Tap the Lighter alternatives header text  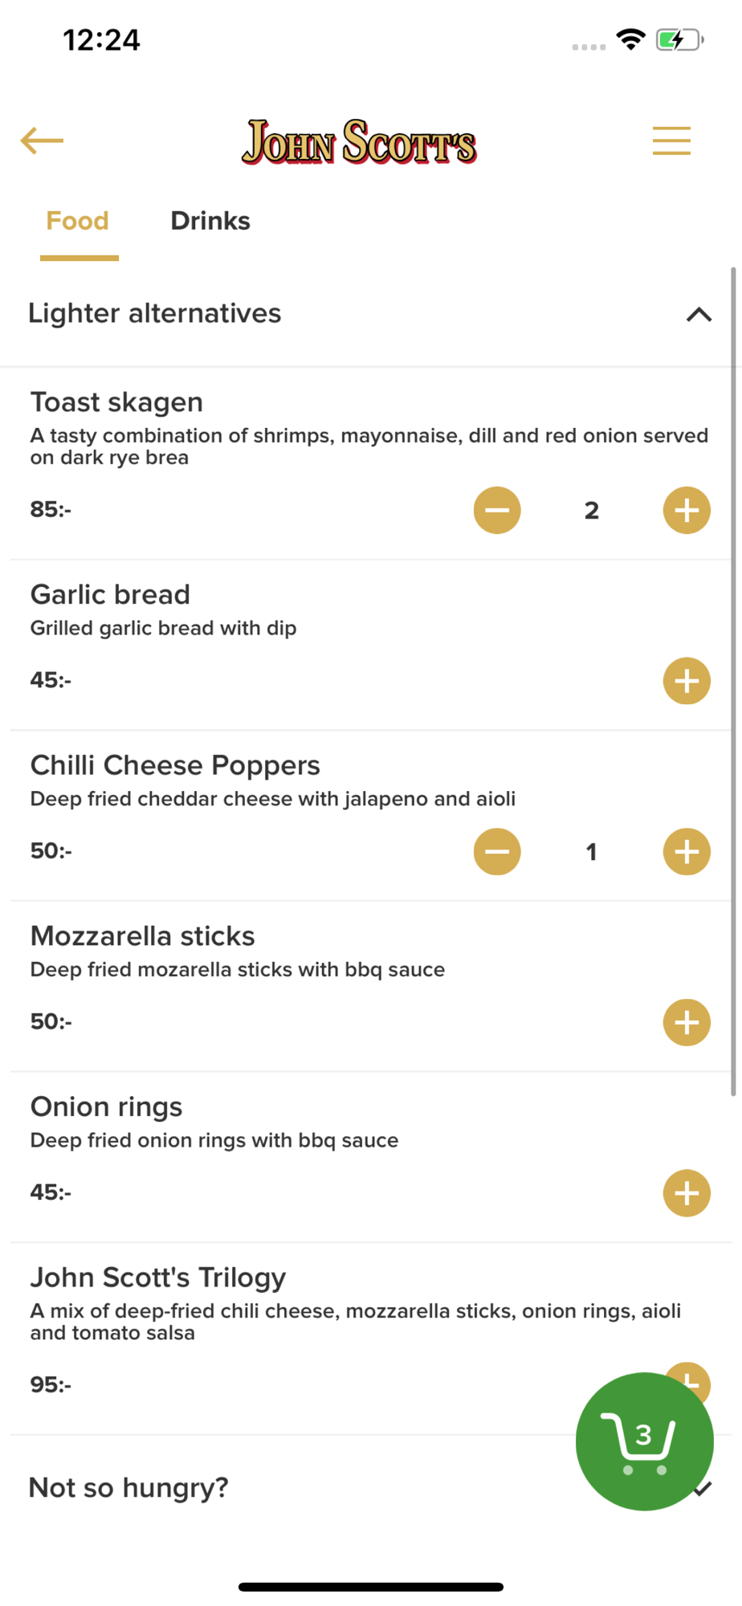154,313
